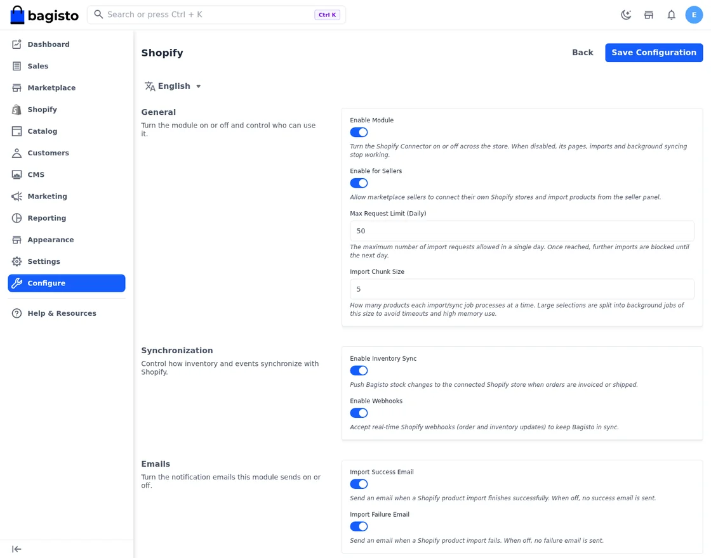Open notifications bell icon
Screen dimensions: 711x558
click(672, 15)
